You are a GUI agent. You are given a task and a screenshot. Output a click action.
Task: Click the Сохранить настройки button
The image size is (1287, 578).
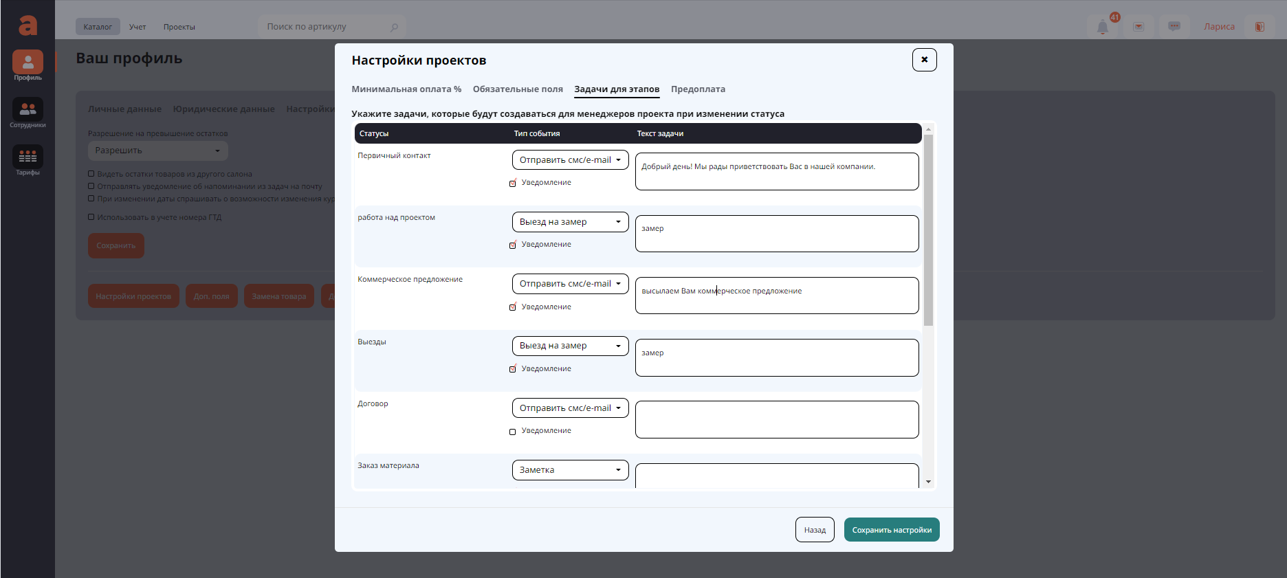[892, 530]
